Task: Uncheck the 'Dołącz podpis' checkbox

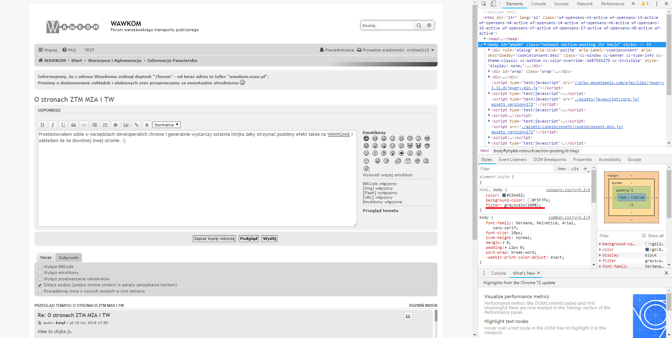Action: click(x=40, y=285)
